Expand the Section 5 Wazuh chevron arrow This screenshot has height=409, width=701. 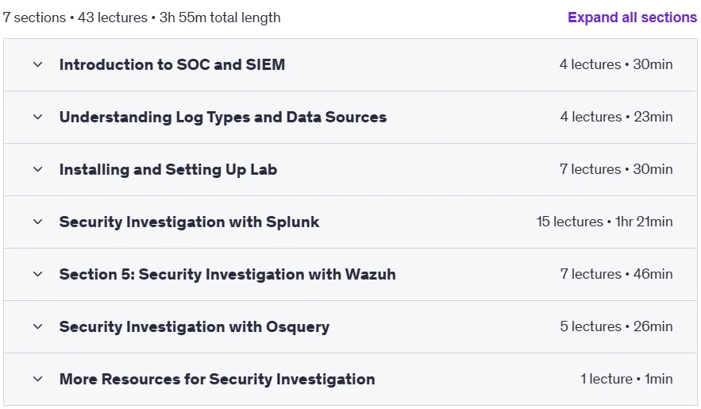pyautogui.click(x=38, y=274)
